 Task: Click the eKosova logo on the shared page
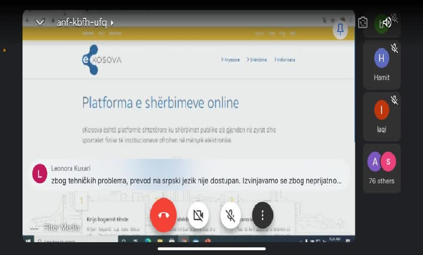[x=101, y=60]
